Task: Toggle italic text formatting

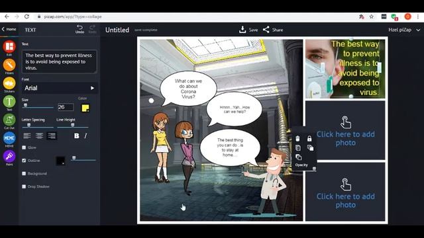Action: click(x=85, y=136)
